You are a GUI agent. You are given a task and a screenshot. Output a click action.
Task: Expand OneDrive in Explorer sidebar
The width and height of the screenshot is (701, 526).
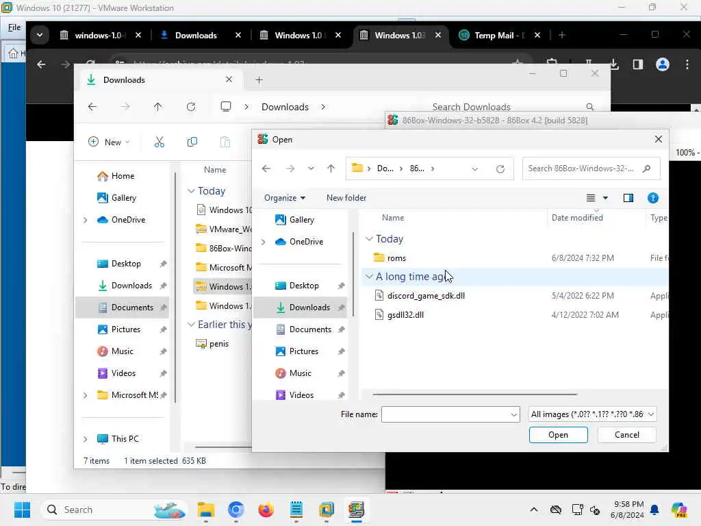(x=86, y=220)
